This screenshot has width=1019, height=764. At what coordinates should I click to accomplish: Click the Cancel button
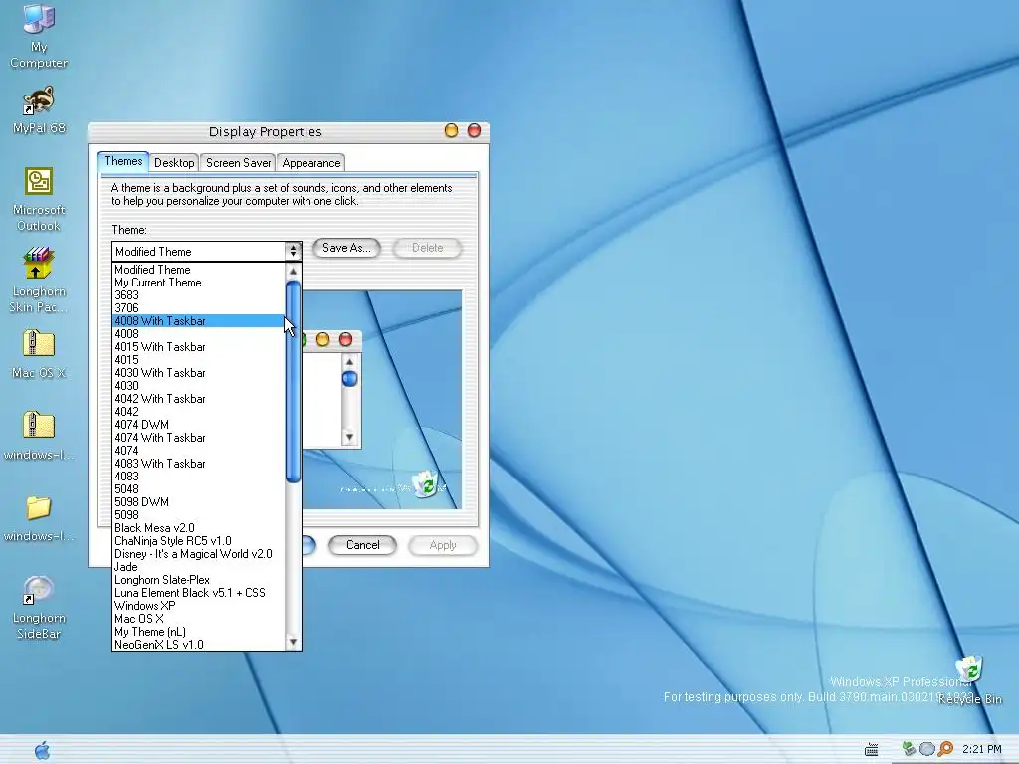tap(362, 545)
